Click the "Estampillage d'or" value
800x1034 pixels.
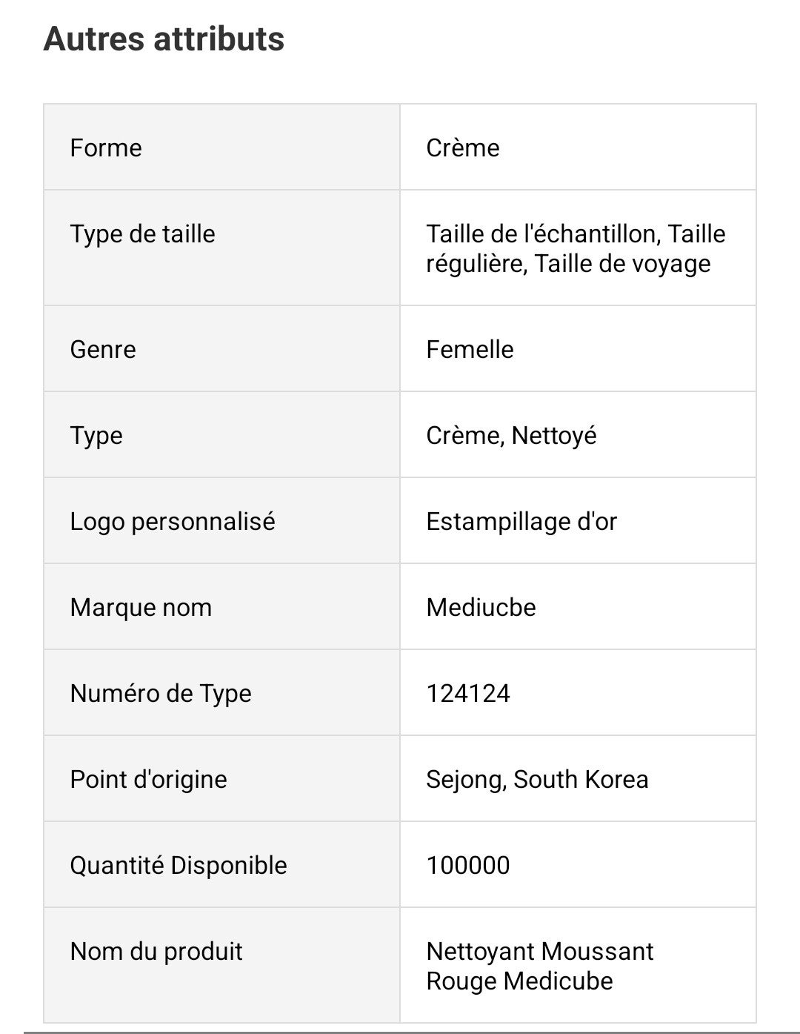521,522
